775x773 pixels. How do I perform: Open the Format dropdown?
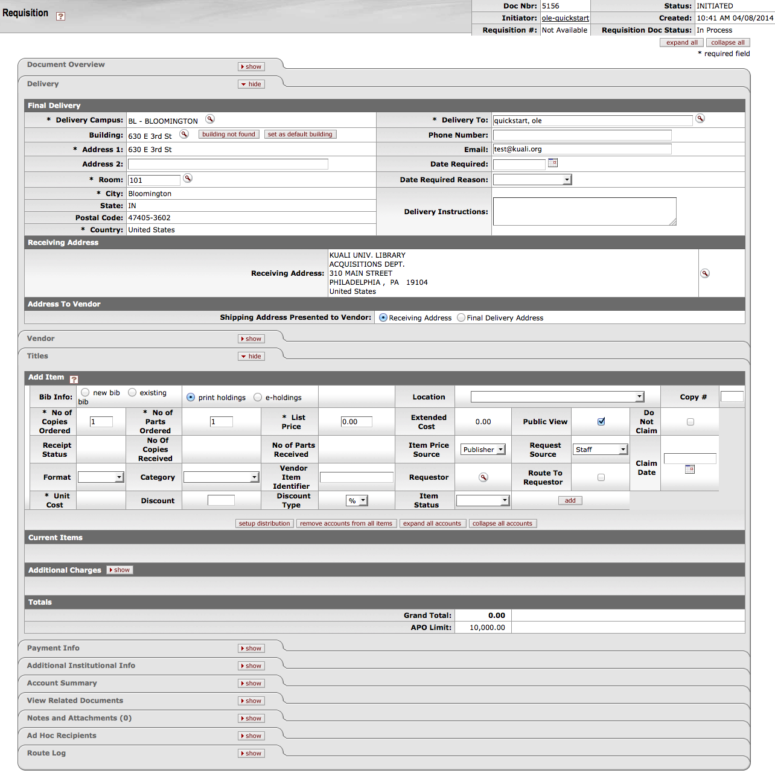click(x=101, y=477)
